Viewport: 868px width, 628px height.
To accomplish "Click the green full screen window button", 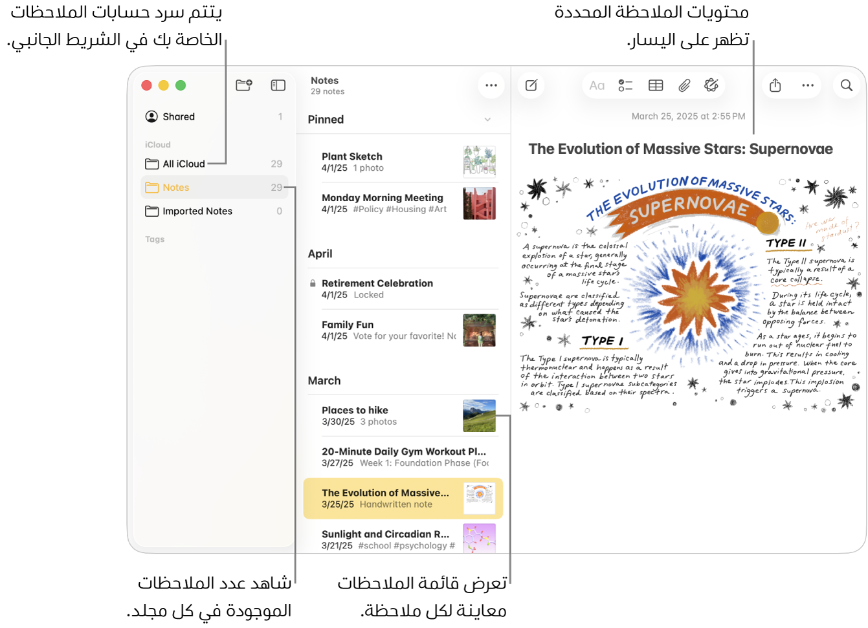I will [181, 85].
